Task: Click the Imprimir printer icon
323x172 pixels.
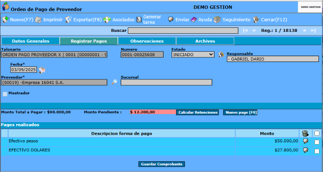Action: pos(38,20)
